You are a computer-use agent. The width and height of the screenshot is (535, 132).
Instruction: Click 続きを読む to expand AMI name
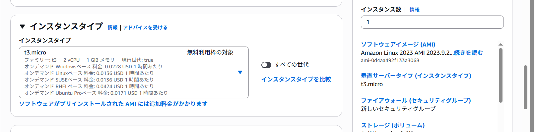[468, 53]
